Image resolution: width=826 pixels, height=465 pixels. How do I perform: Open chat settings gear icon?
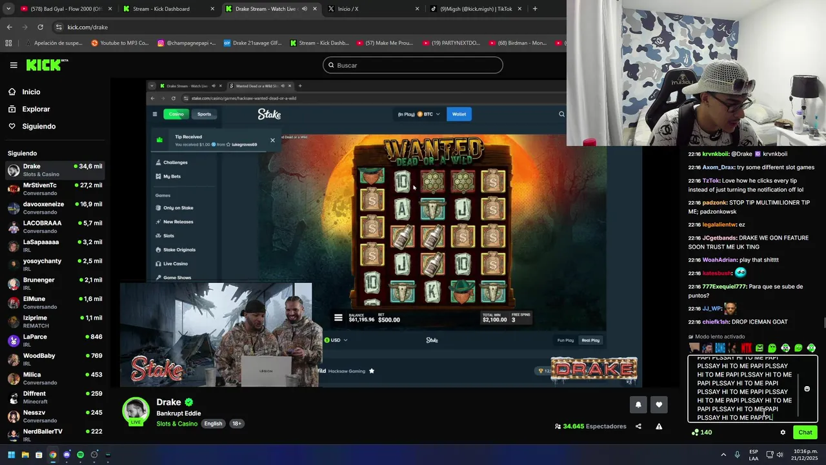[783, 433]
